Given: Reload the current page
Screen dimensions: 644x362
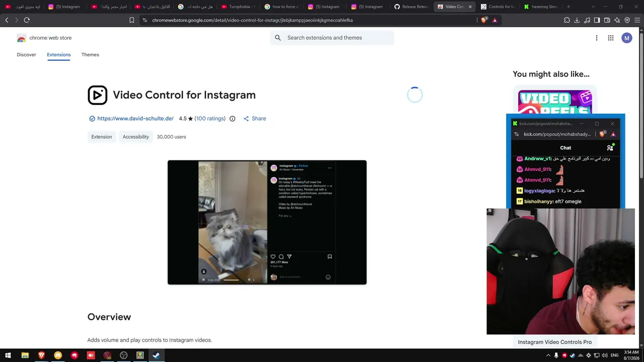Looking at the screenshot, I should click(27, 20).
